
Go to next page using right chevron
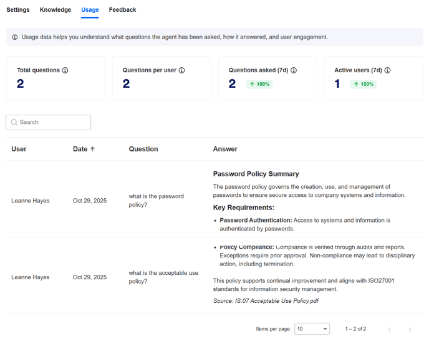(410, 329)
